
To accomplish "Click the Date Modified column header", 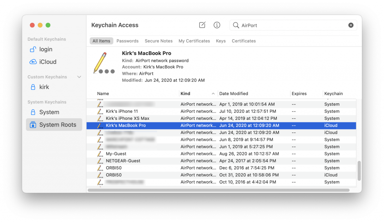I will click(x=234, y=94).
